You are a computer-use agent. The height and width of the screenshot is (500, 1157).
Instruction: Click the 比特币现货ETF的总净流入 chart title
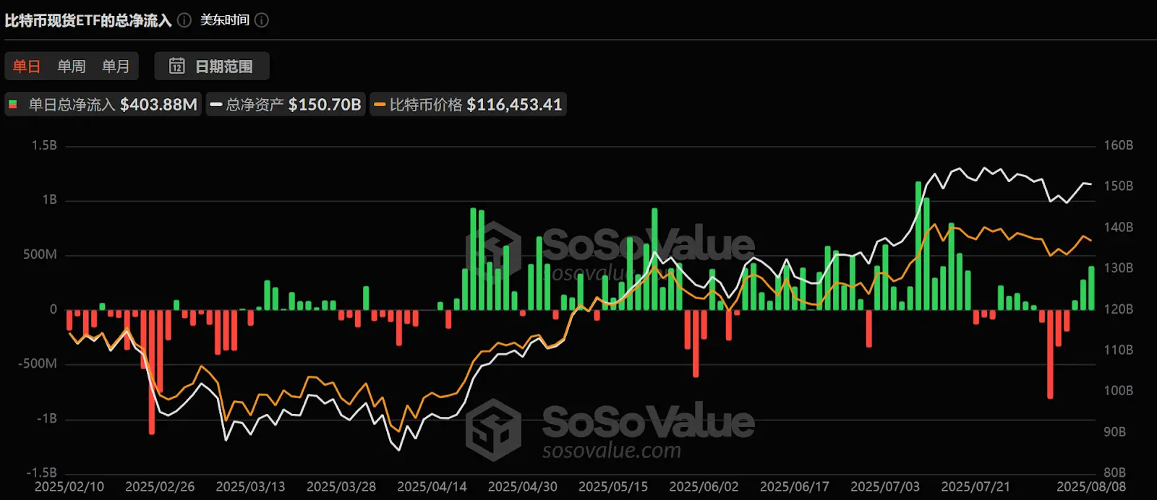point(88,20)
